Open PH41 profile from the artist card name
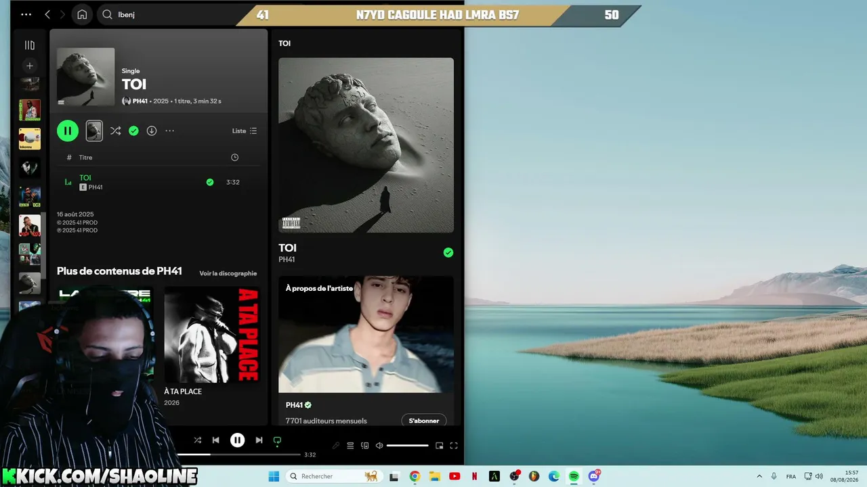The image size is (867, 487). (294, 405)
